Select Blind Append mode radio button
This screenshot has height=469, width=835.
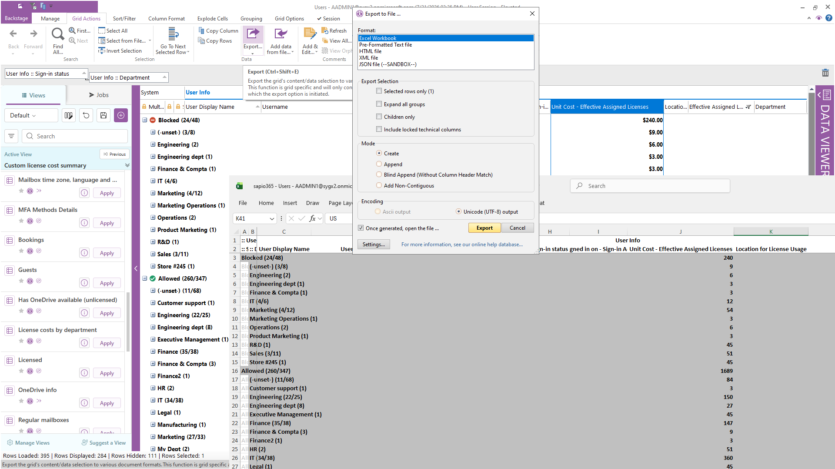(x=379, y=174)
